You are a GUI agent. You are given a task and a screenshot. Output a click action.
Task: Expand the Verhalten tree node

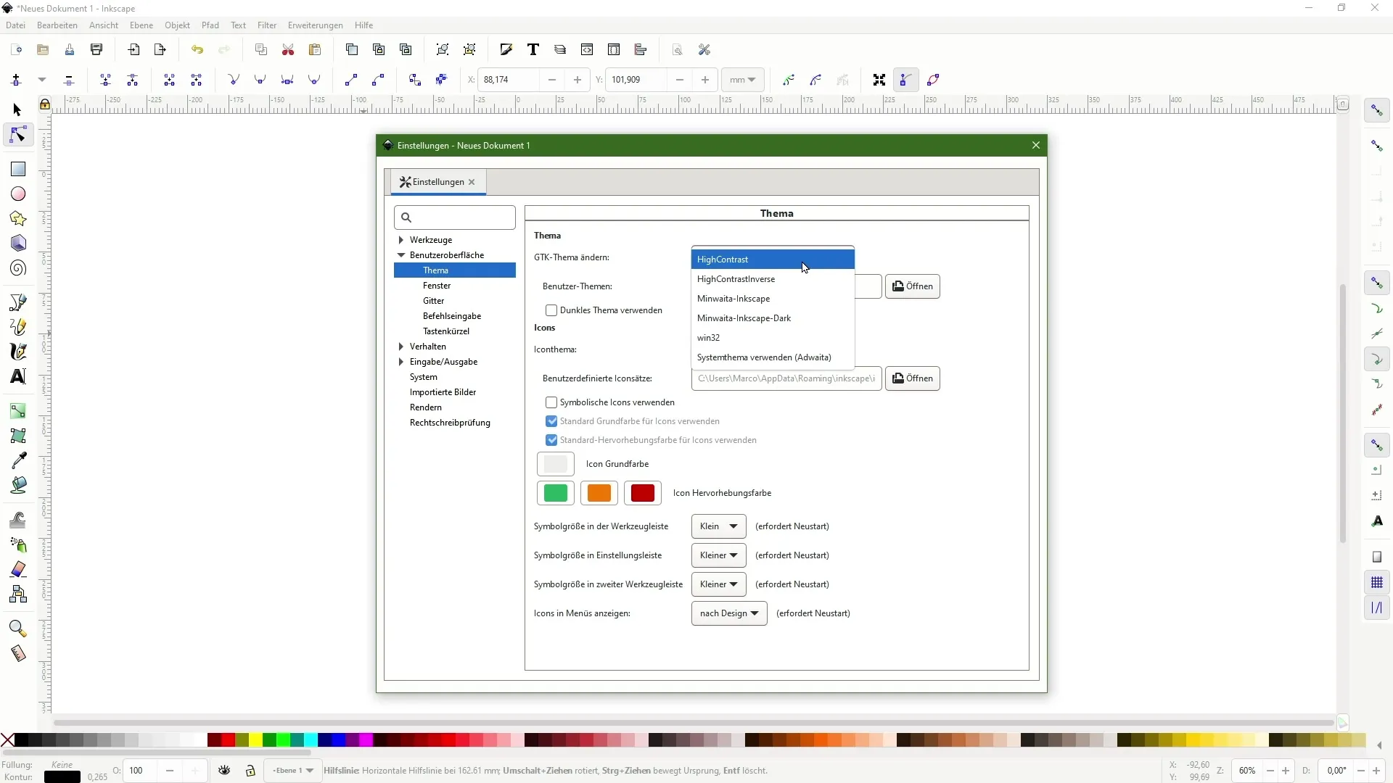401,347
